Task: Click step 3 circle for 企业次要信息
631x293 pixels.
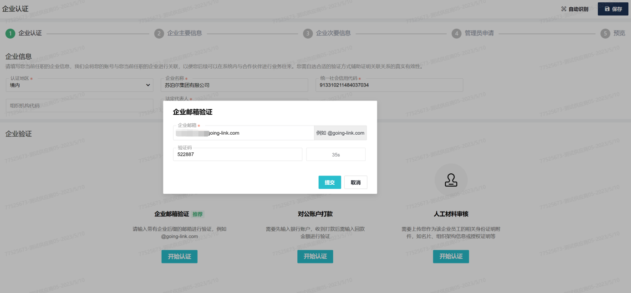Action: pos(308,33)
